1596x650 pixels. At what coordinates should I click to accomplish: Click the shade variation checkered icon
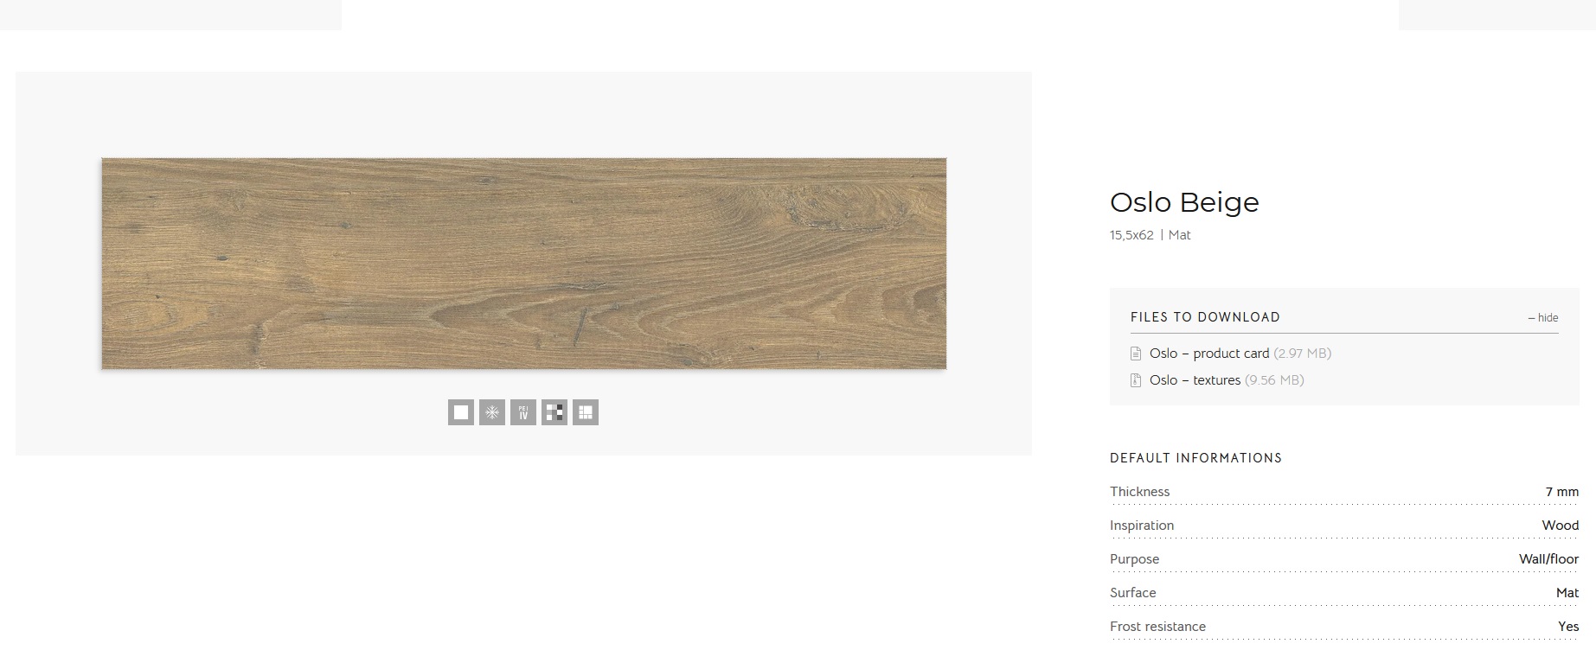tap(554, 412)
